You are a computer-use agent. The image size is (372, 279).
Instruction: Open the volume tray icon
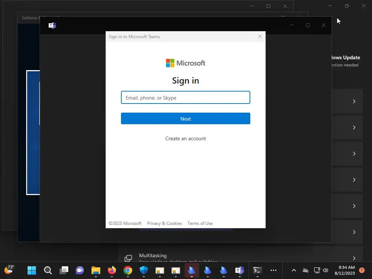325,270
